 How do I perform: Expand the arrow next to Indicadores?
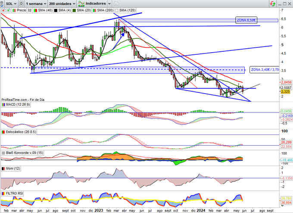click(x=109, y=3)
